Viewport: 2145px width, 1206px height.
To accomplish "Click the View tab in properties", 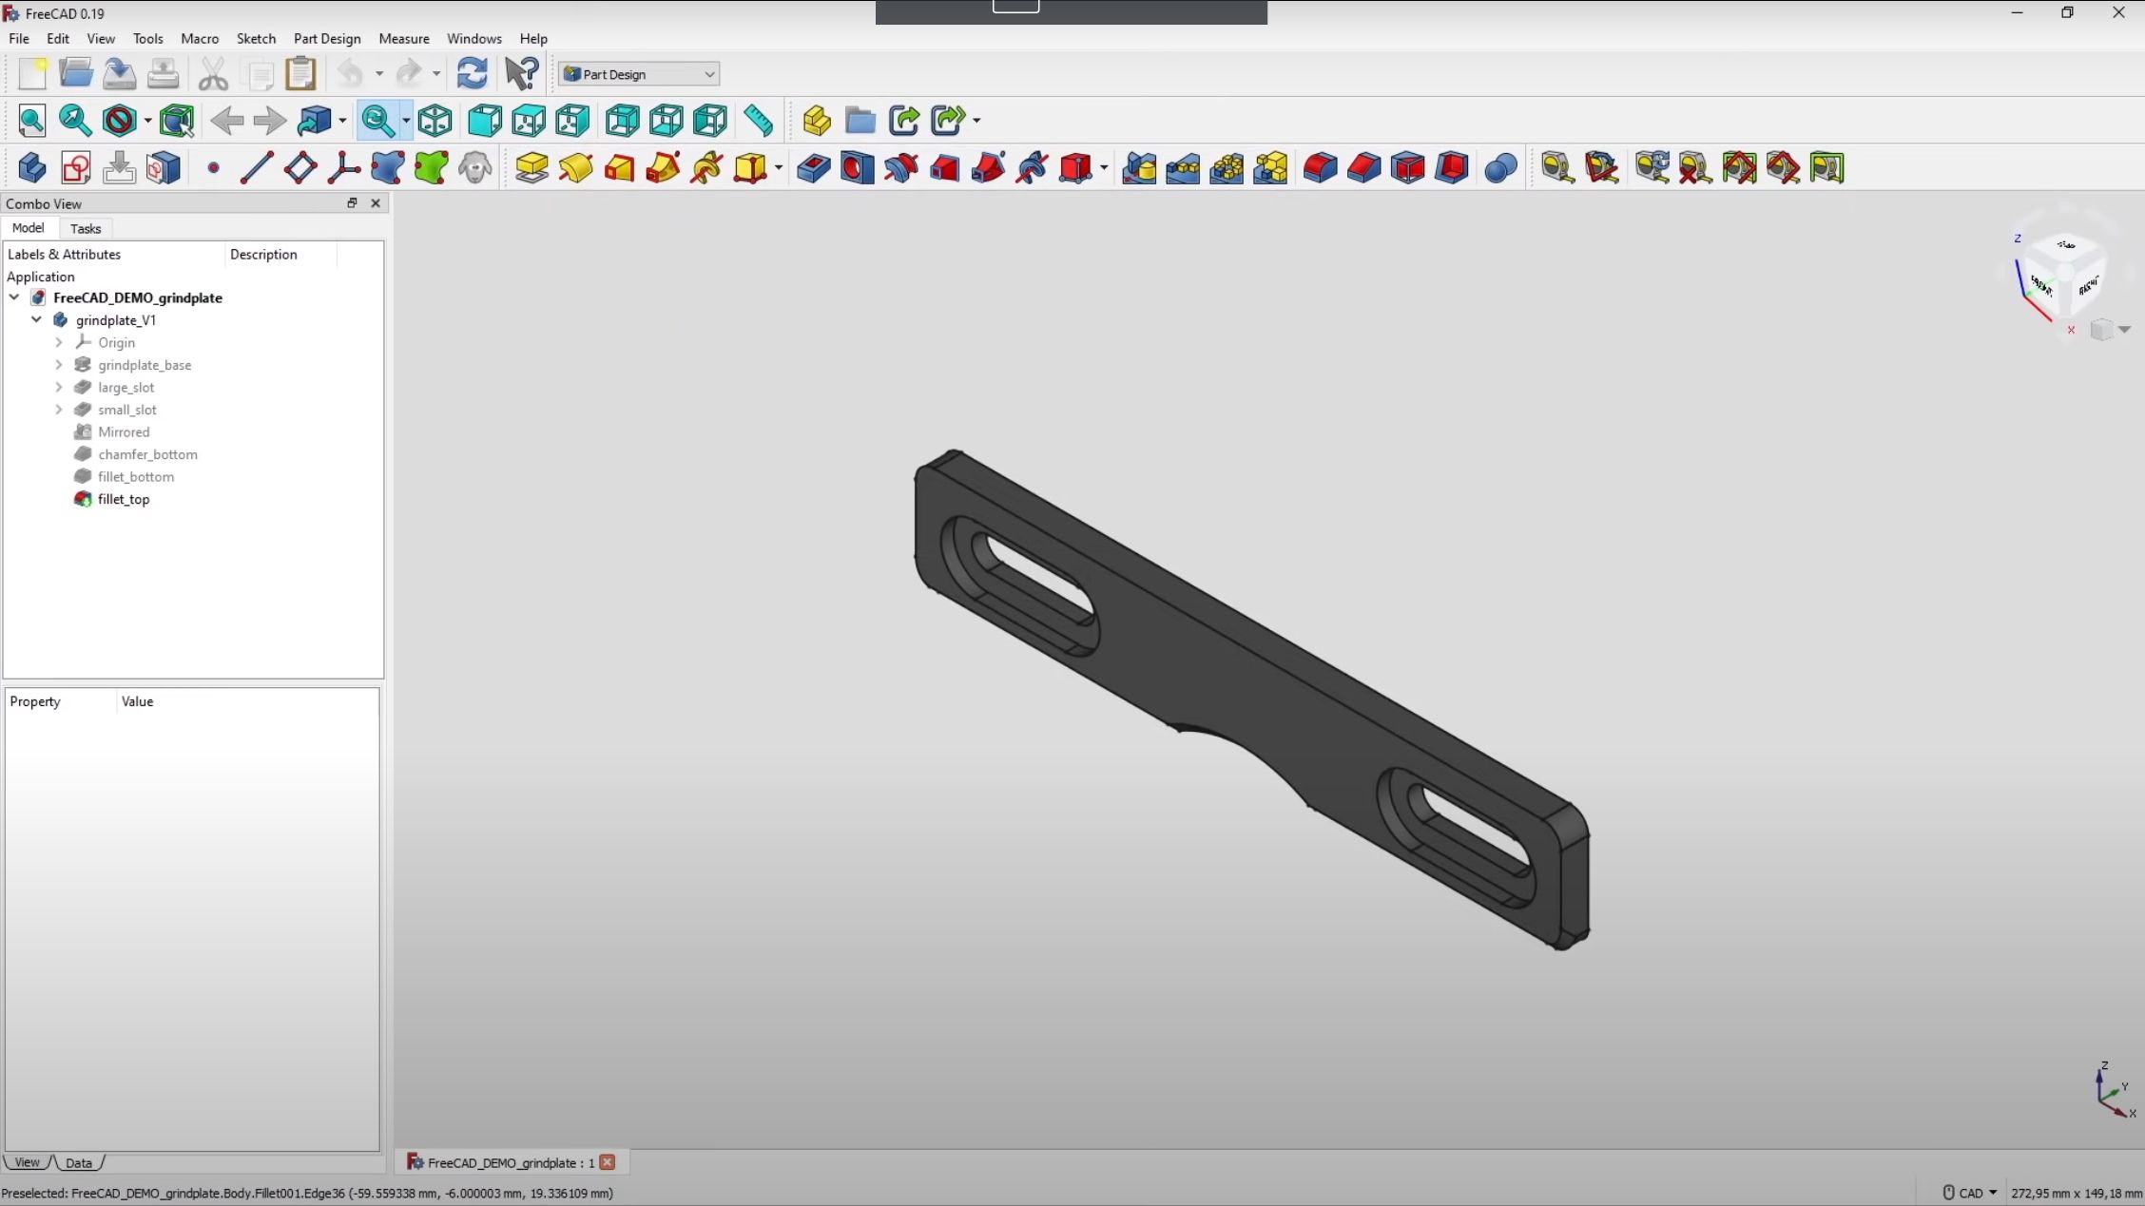I will (x=27, y=1162).
